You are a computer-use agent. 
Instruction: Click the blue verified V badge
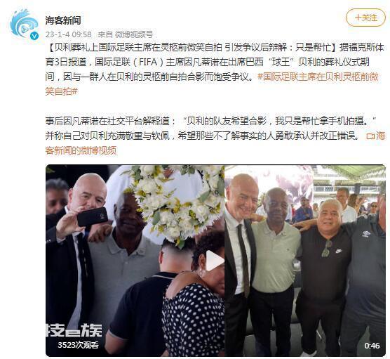[34, 36]
